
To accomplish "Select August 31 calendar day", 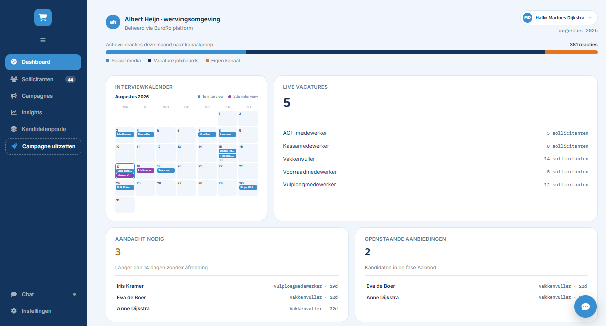I will (125, 205).
